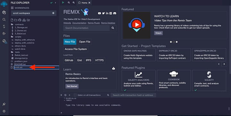Viewport: 231px width, 116px height.
Task: Load from GitHub button
Action: pyautogui.click(x=69, y=60)
